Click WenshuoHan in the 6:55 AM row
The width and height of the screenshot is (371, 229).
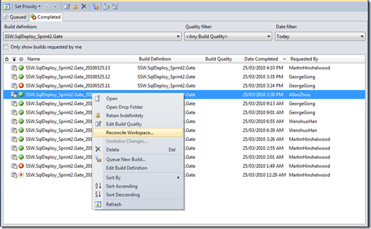tap(303, 122)
